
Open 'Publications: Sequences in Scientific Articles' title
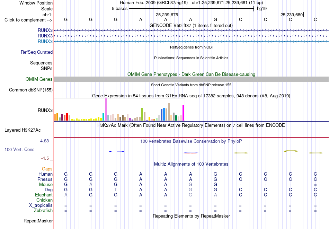coord(191,58)
